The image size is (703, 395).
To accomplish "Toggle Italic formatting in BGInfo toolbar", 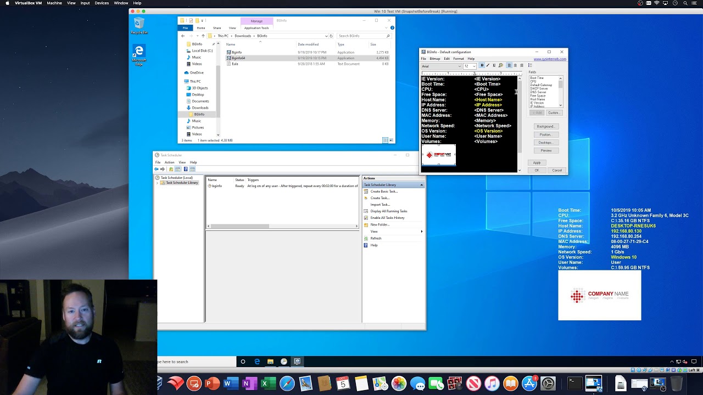I will [x=488, y=65].
